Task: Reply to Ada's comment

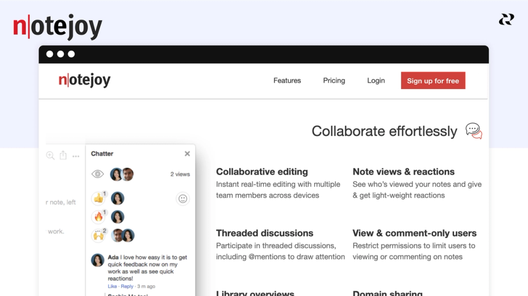Action: click(x=127, y=287)
